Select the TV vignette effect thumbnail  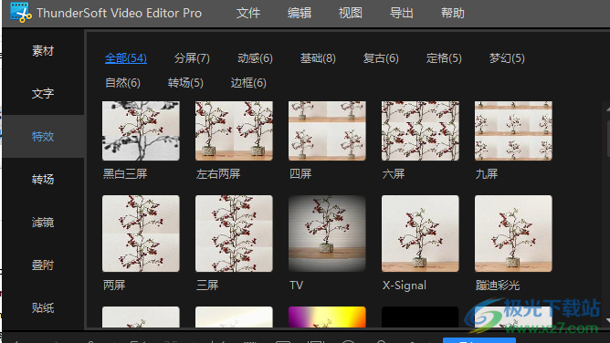(327, 234)
